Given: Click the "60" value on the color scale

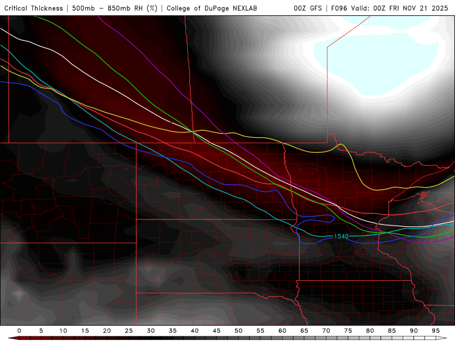Looking at the screenshot, I should point(282,331).
